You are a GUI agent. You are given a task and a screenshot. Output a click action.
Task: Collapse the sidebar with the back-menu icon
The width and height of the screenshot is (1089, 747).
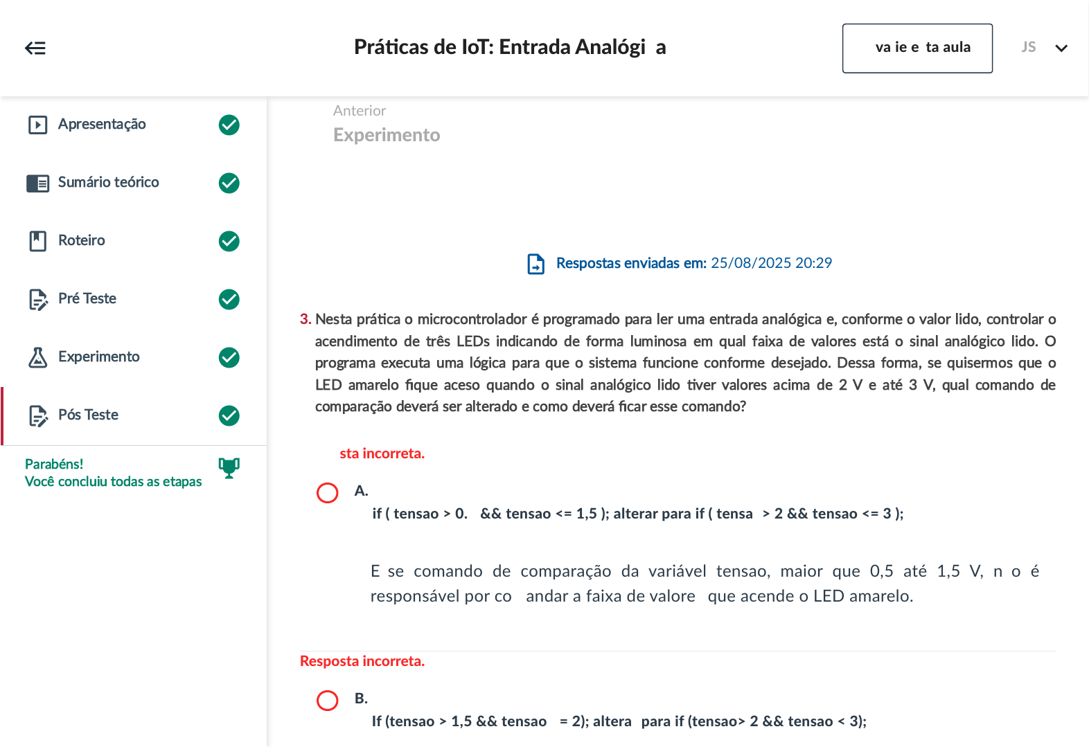point(35,48)
